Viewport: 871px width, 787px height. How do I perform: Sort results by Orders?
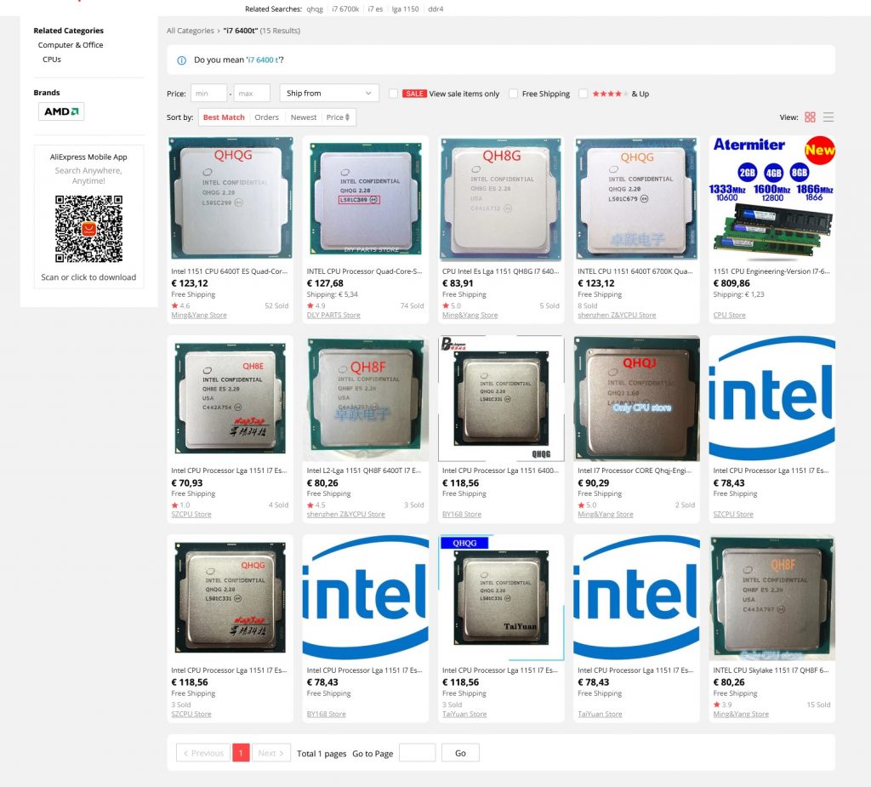[266, 117]
